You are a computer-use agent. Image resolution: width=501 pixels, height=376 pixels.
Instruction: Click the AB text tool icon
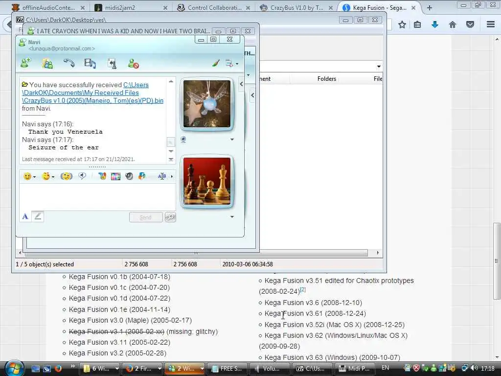point(162,176)
